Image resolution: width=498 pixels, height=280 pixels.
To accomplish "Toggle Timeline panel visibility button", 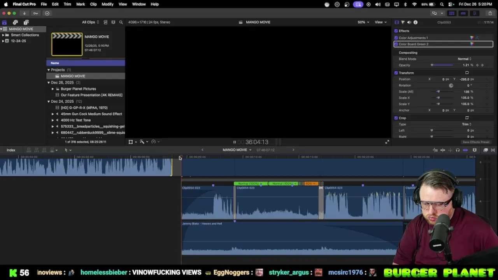I will tap(463, 13).
